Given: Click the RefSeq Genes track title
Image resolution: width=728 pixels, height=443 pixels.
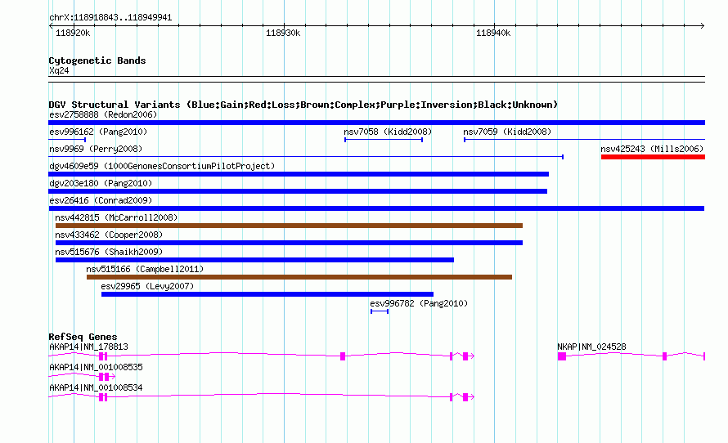Looking at the screenshot, I should pyautogui.click(x=83, y=337).
